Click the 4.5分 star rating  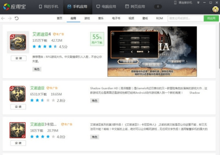coord(50,46)
